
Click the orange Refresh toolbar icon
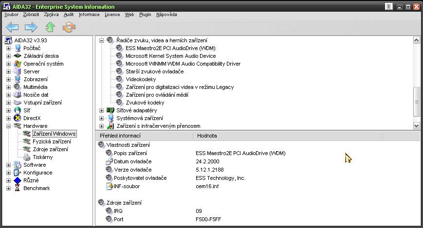[x=69, y=27]
